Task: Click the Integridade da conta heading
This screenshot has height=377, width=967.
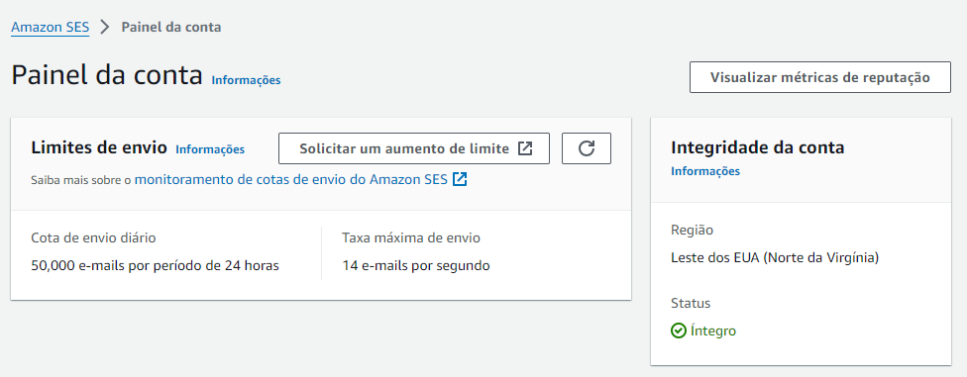Action: pyautogui.click(x=757, y=147)
